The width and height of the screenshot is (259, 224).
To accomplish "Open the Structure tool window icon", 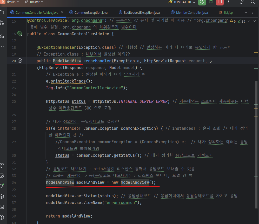I will coord(2,36).
